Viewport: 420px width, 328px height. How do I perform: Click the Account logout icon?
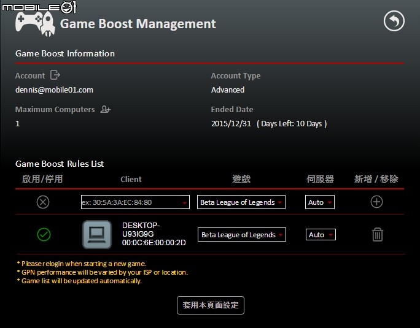[x=55, y=75]
